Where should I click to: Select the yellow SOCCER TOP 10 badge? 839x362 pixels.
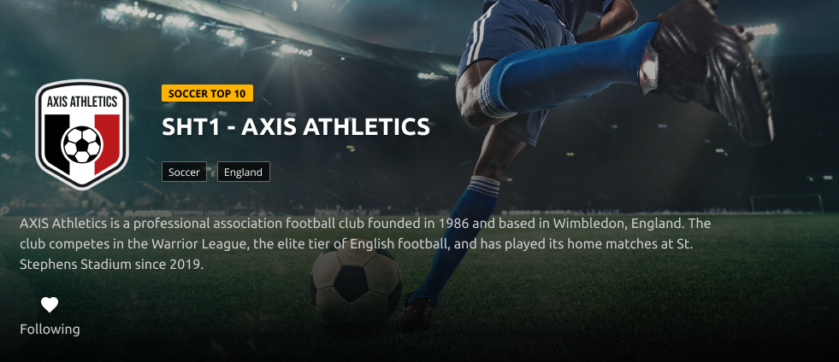coord(207,93)
